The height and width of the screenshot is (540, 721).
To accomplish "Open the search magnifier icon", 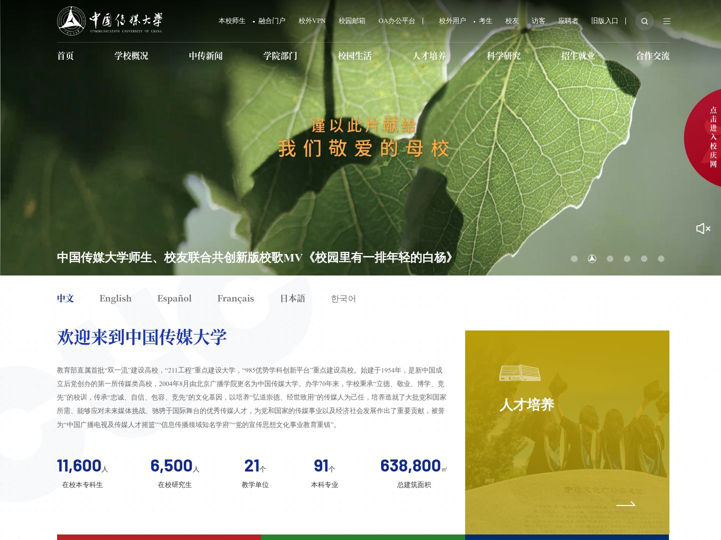I will click(644, 21).
